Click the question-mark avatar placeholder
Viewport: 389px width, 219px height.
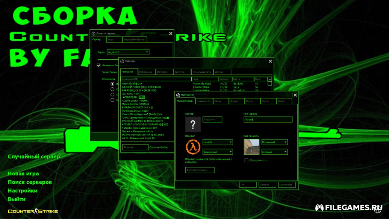[193, 124]
